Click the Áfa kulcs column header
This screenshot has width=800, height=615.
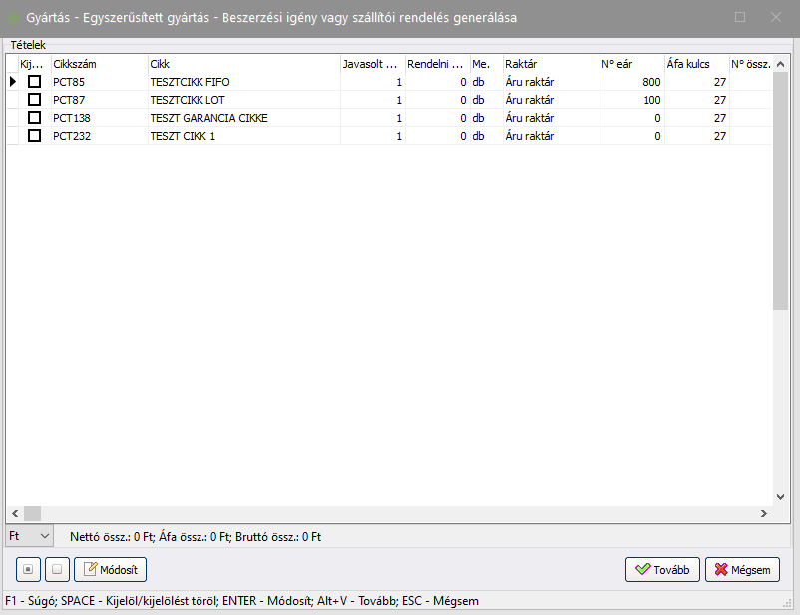pos(695,63)
